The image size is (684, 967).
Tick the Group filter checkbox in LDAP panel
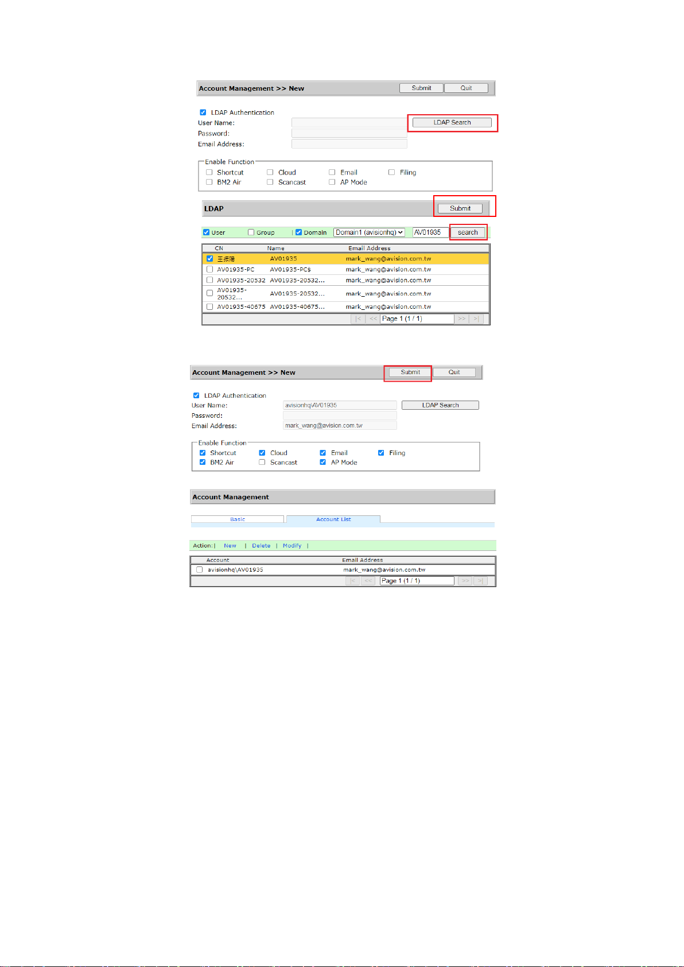[251, 232]
